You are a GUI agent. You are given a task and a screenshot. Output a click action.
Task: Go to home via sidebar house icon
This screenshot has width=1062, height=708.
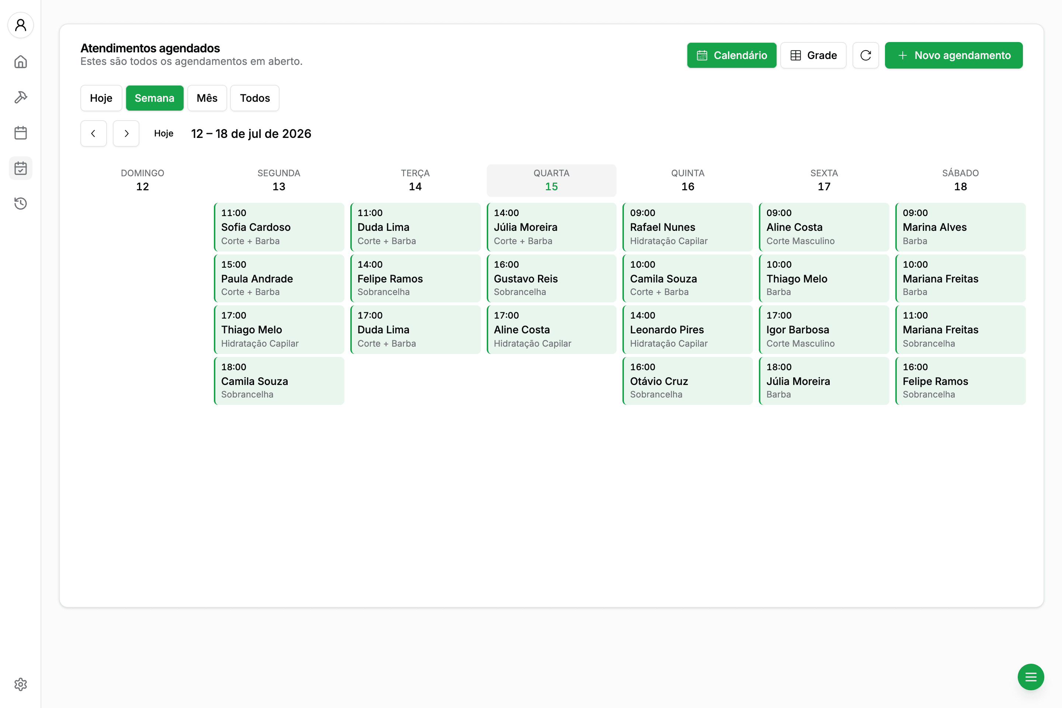click(20, 62)
